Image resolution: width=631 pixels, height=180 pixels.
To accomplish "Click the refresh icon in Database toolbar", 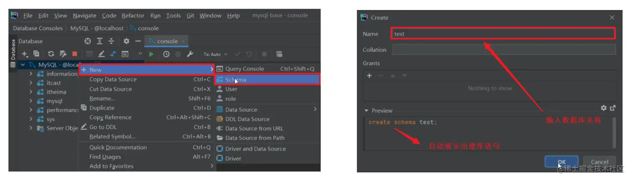I will (51, 54).
